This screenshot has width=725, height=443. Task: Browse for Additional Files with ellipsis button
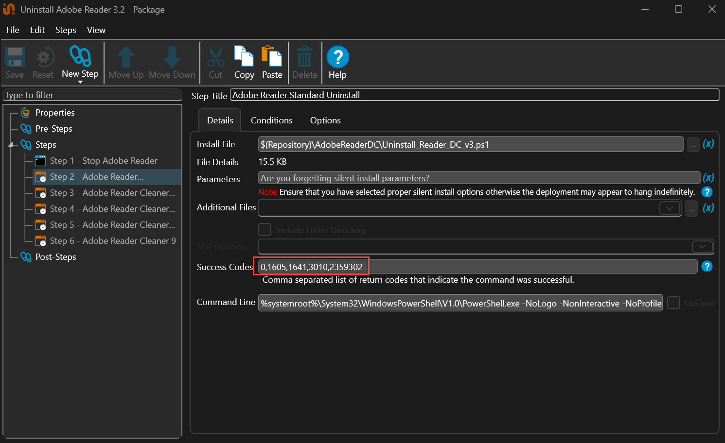click(x=691, y=208)
